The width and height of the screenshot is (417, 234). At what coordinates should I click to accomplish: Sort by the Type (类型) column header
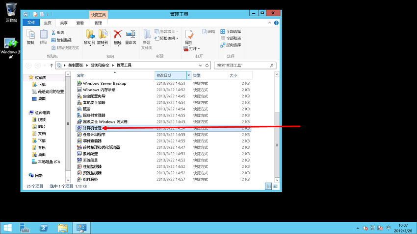pyautogui.click(x=209, y=75)
